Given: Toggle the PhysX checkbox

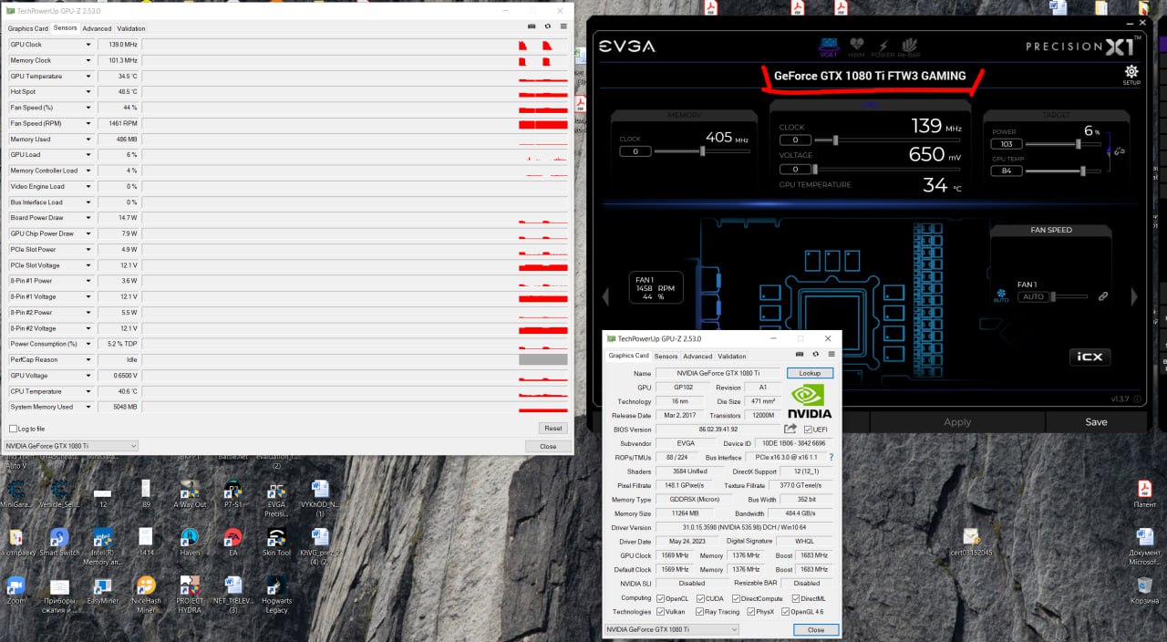Looking at the screenshot, I should pos(750,612).
